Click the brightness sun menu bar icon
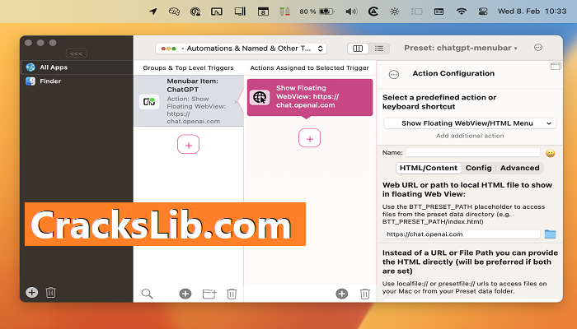The image size is (577, 329). [395, 12]
